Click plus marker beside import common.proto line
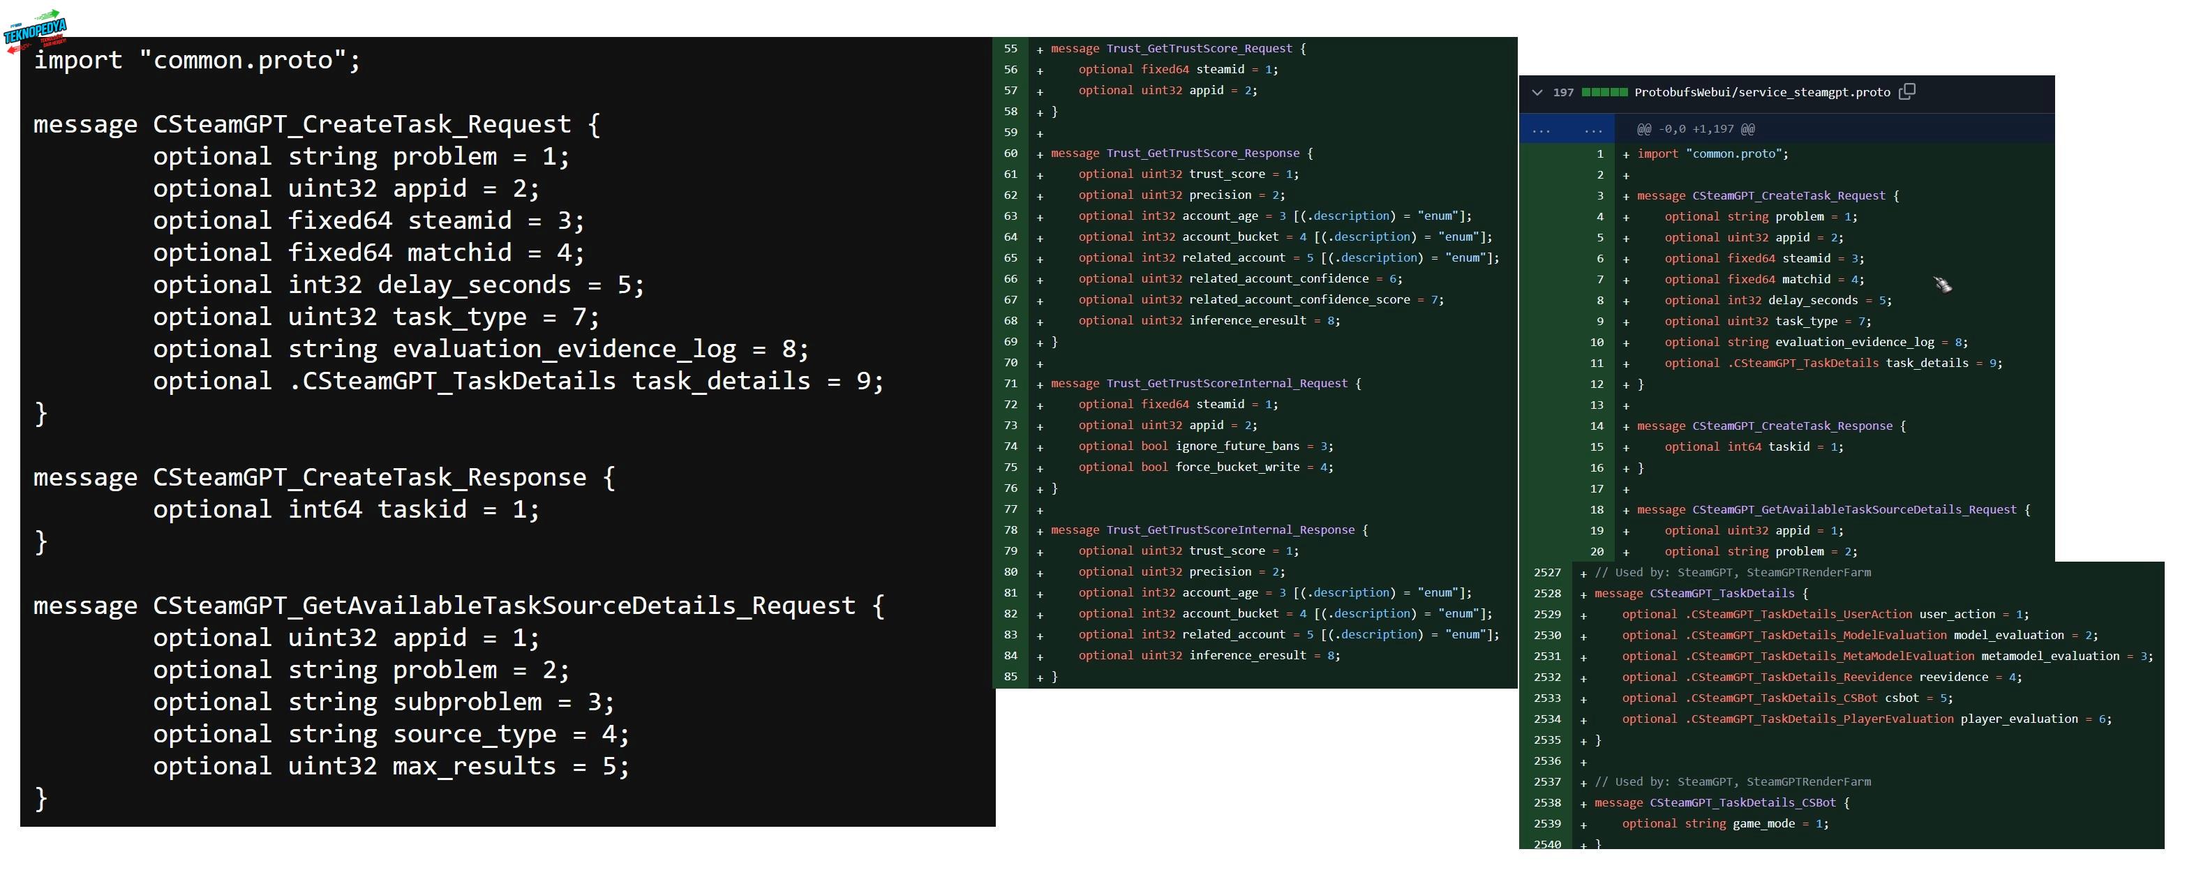Image resolution: width=2187 pixels, height=877 pixels. tap(1625, 156)
